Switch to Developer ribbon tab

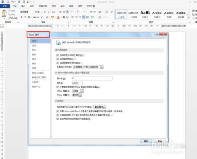coord(91,6)
